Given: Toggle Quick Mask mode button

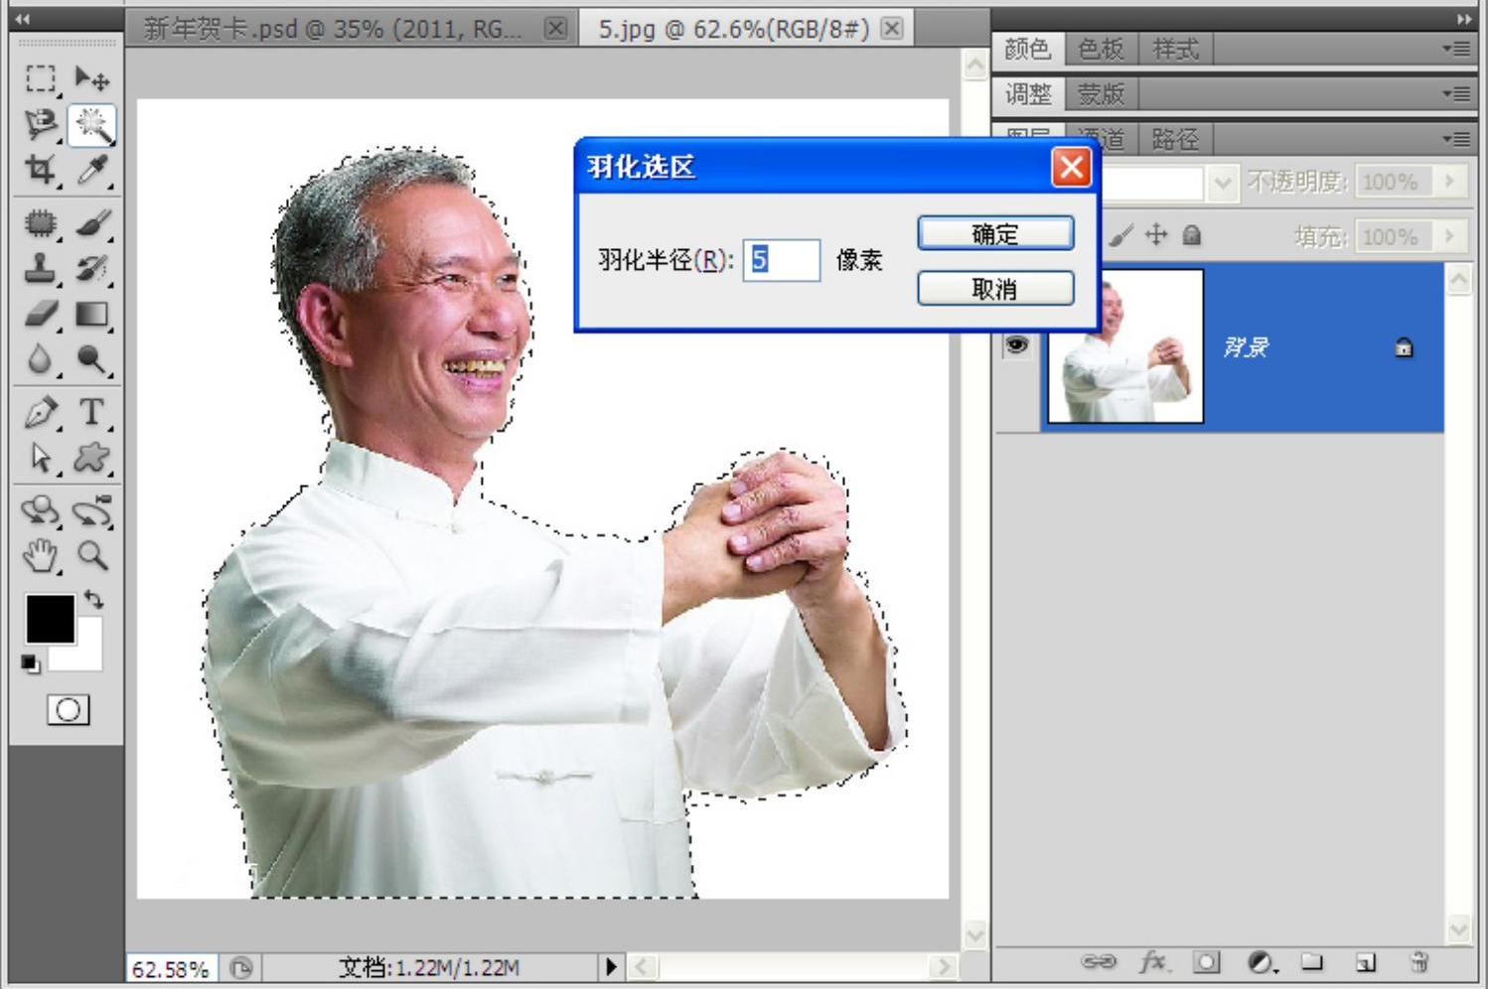Looking at the screenshot, I should point(68,709).
